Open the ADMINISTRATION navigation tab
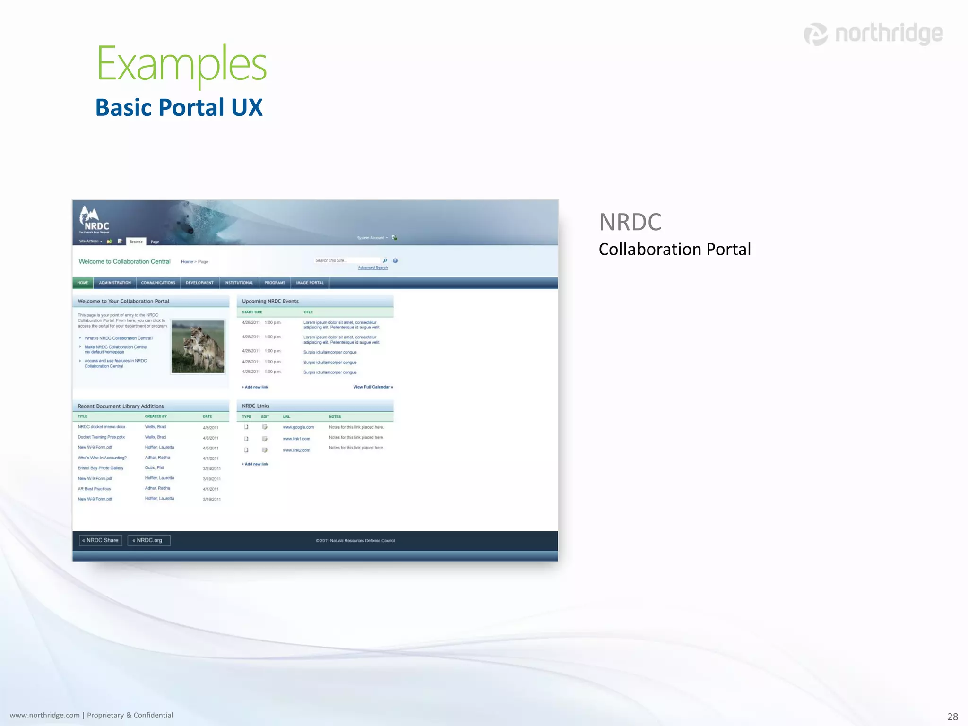Image resolution: width=968 pixels, height=726 pixels. coord(115,283)
